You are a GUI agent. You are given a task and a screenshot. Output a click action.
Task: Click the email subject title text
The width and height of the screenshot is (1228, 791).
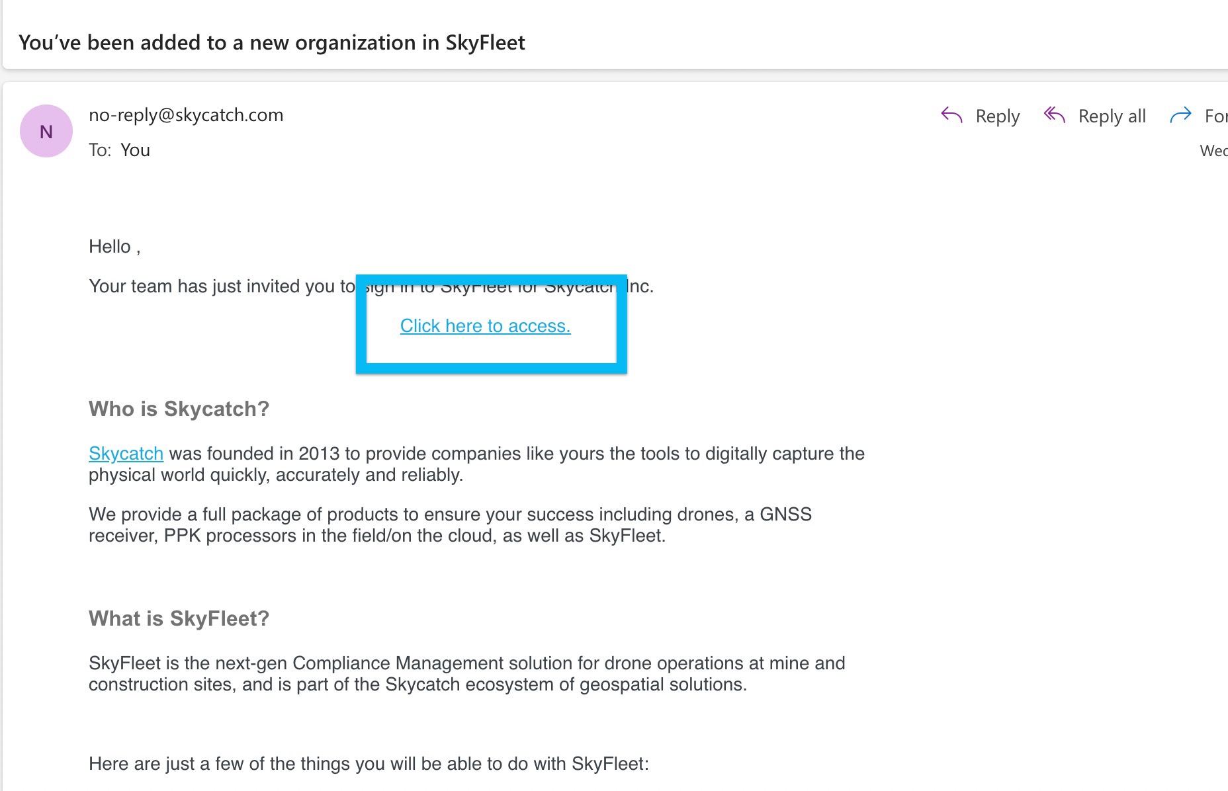(x=272, y=42)
